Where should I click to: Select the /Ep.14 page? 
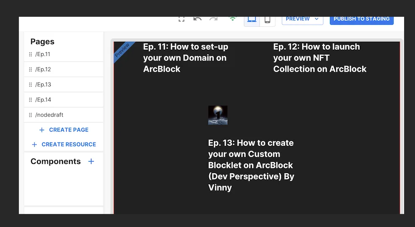coord(64,100)
